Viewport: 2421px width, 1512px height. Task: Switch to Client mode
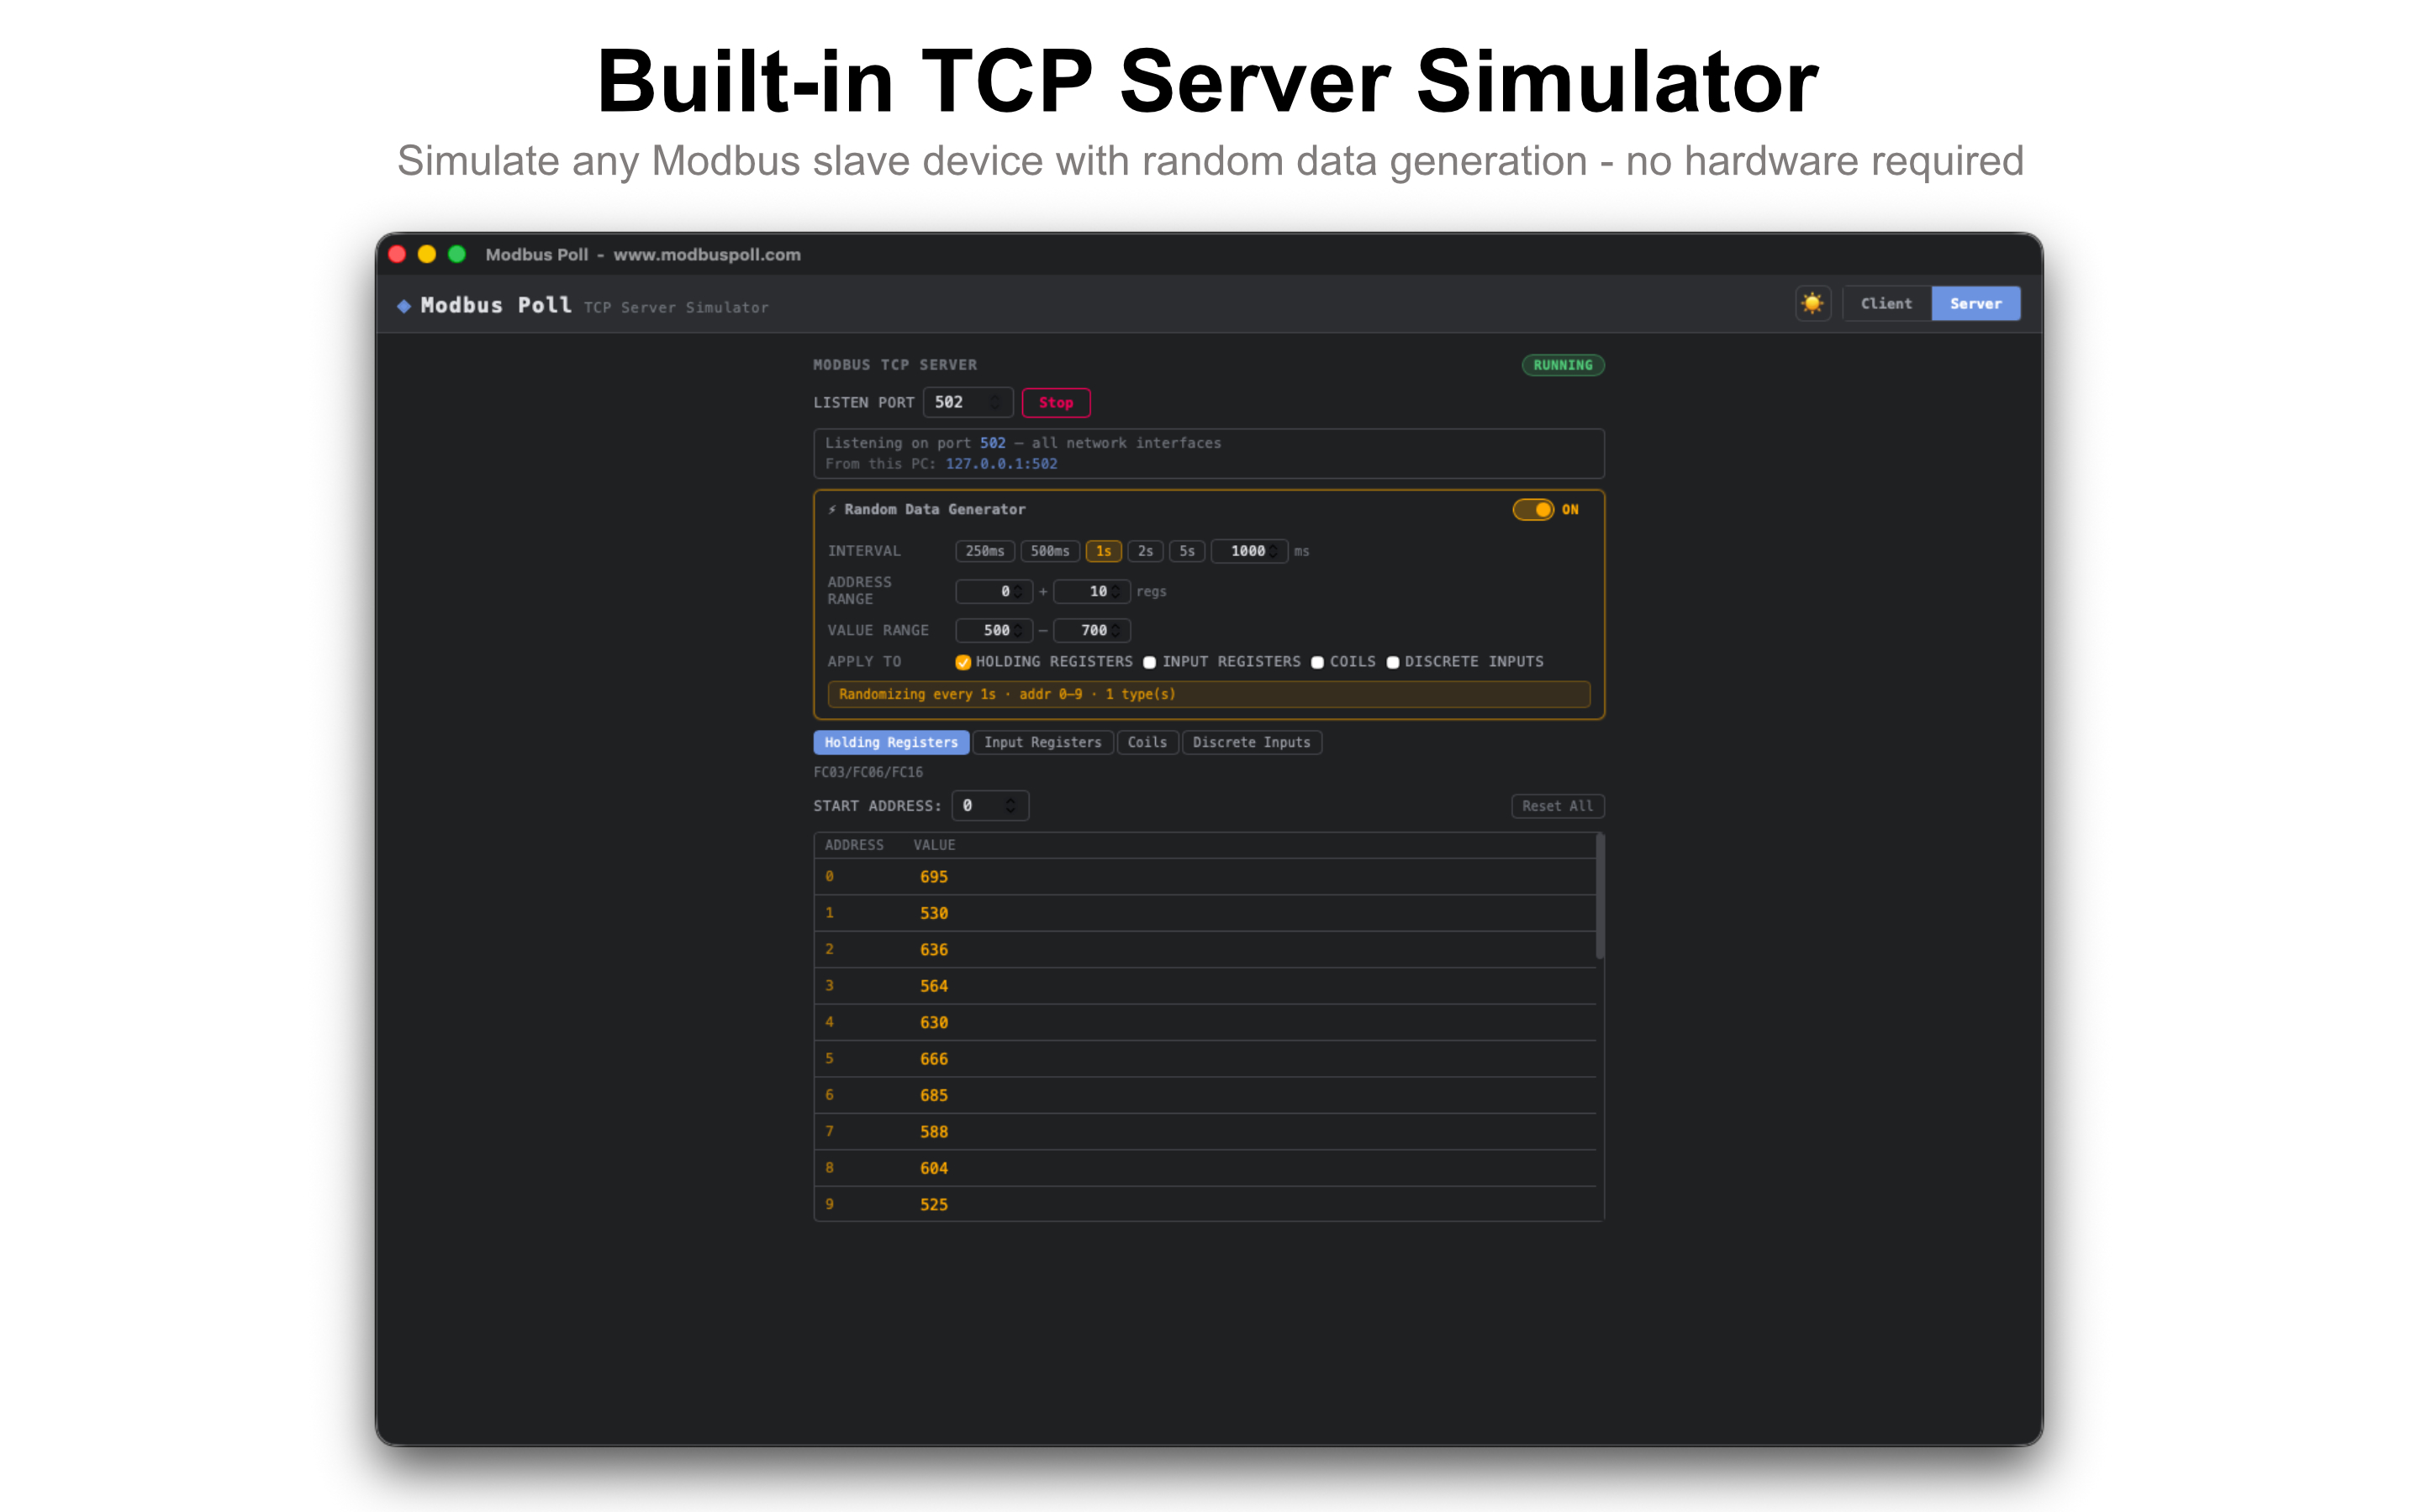click(1886, 304)
